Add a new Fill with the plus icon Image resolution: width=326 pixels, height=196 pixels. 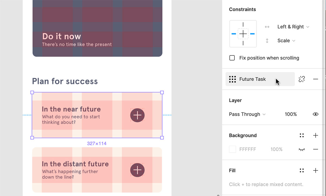point(315,170)
